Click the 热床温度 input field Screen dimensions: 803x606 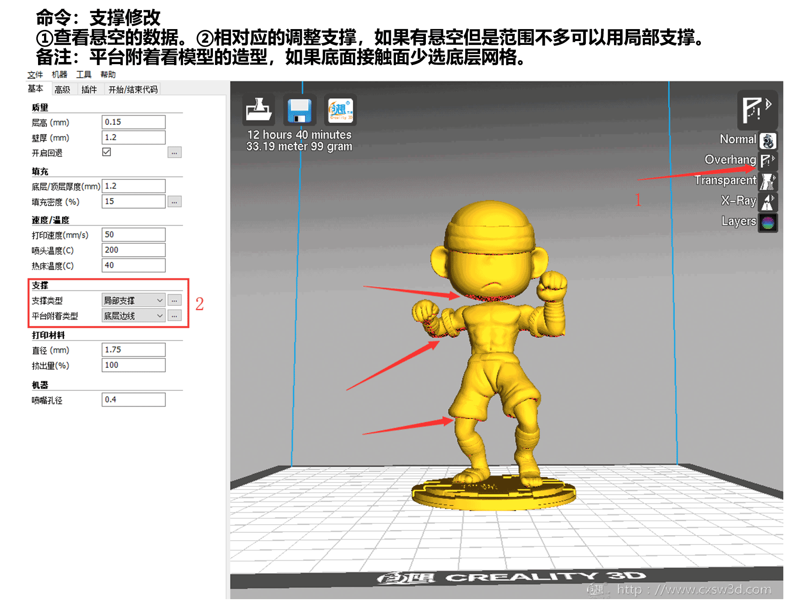[x=133, y=265]
